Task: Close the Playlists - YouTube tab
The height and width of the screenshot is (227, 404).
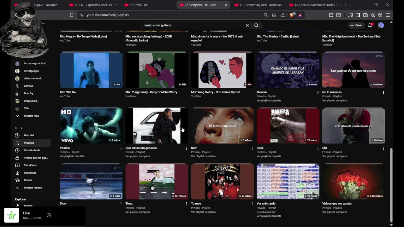Action: pos(226,5)
